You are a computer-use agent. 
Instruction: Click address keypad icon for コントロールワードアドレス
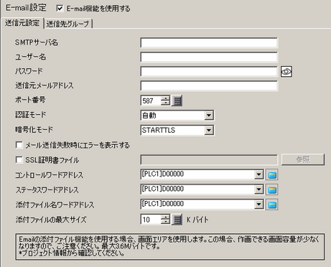[272, 175]
